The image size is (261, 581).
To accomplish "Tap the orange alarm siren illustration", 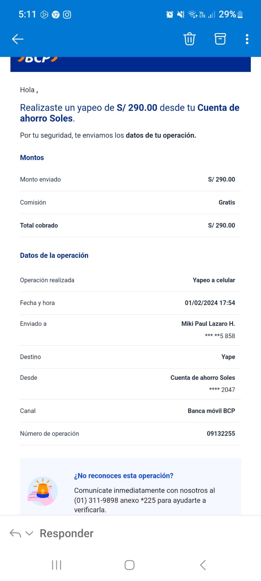I will 43,491.
